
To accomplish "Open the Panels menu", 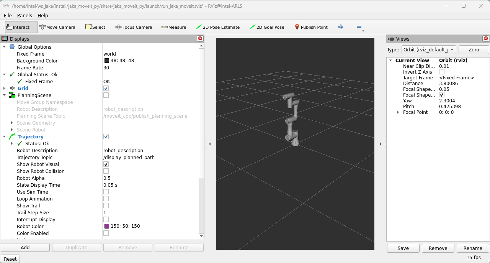I will pos(24,15).
